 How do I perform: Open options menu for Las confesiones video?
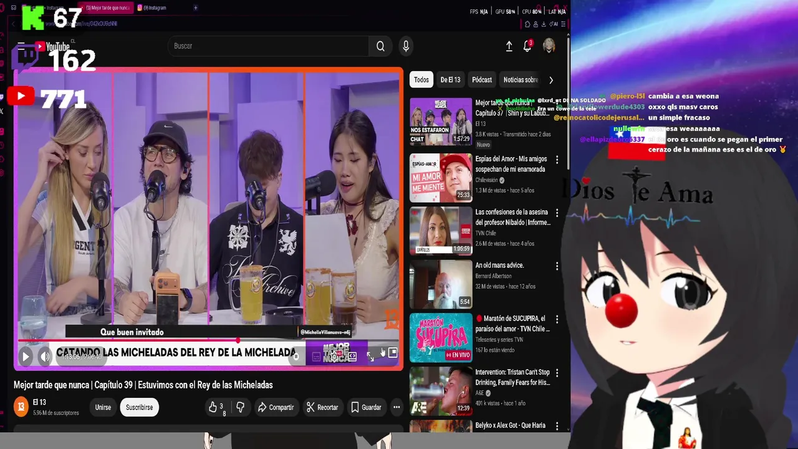pos(557,213)
